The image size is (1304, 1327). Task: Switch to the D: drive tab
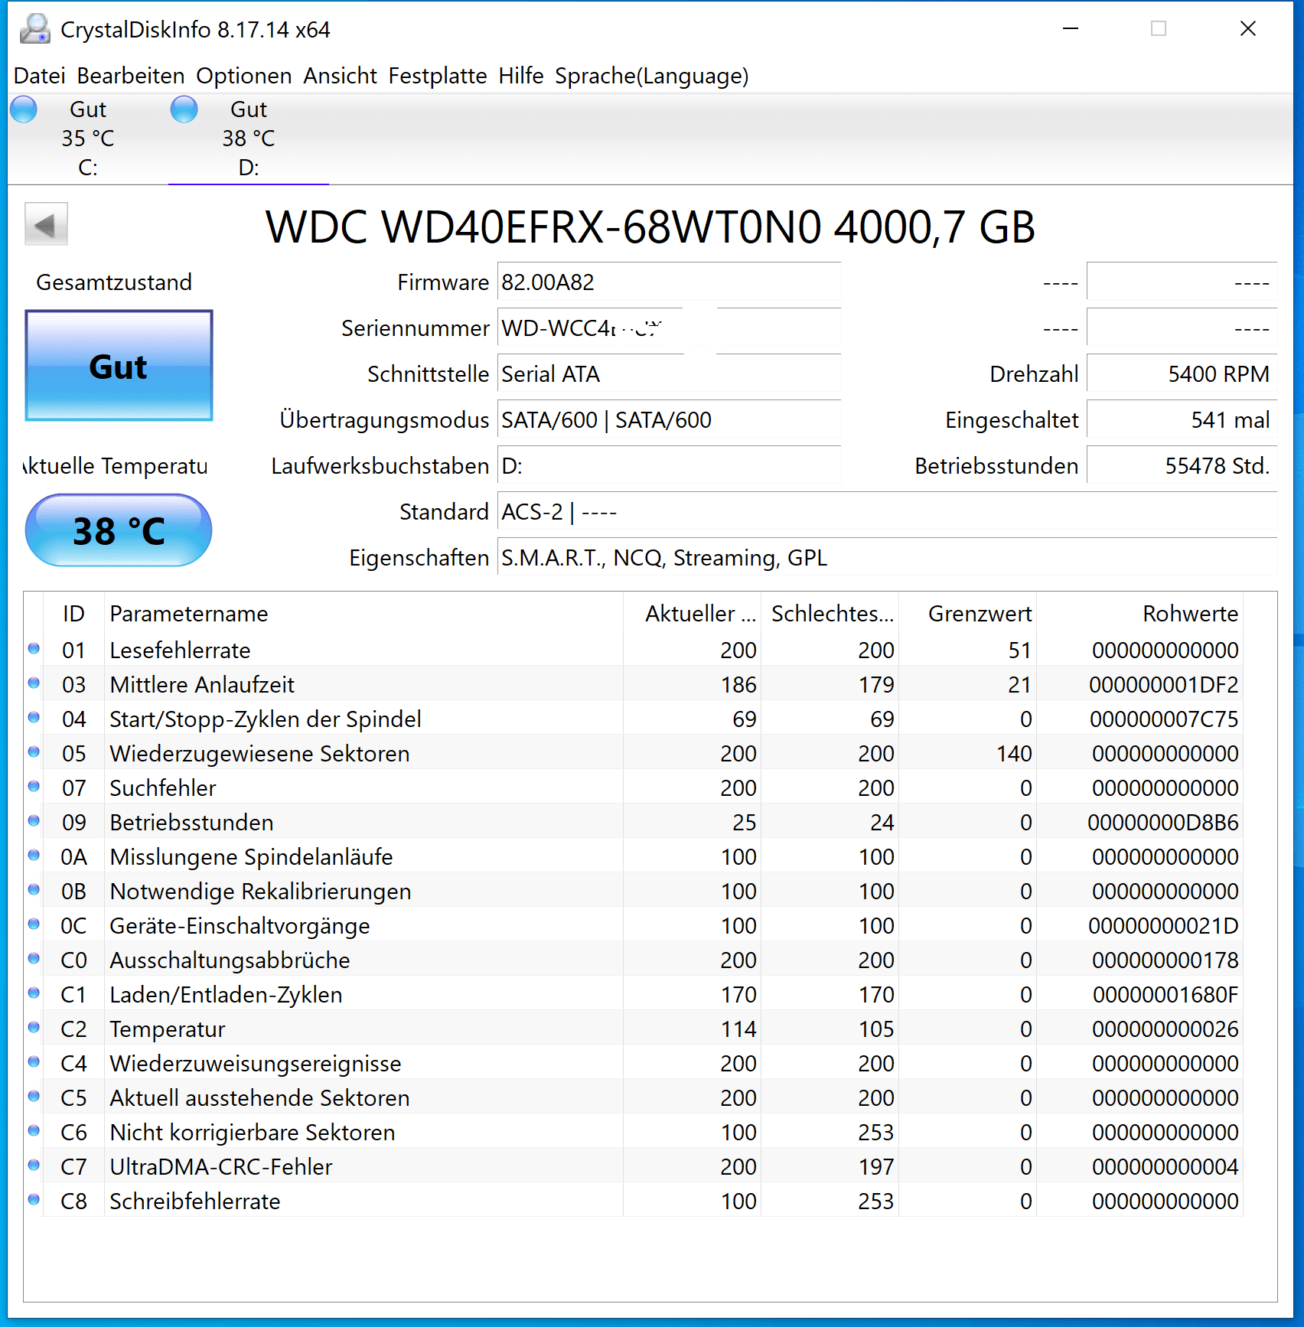pos(249,139)
